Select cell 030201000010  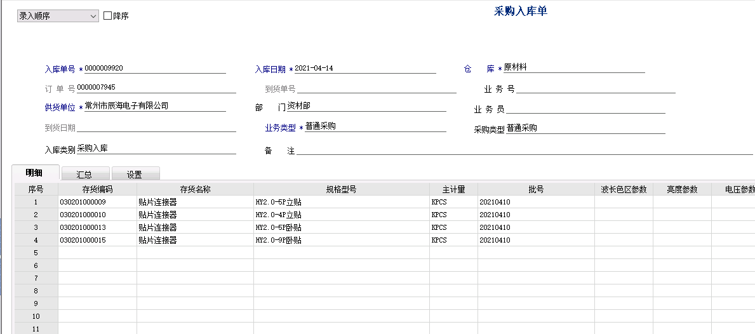97,215
